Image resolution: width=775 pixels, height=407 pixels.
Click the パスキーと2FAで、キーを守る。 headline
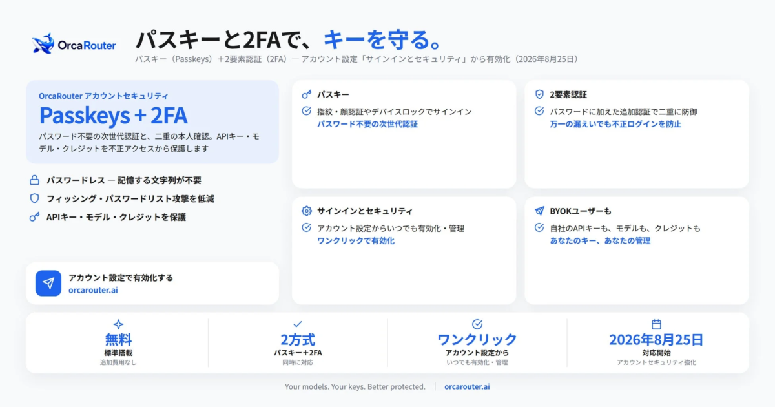[289, 39]
